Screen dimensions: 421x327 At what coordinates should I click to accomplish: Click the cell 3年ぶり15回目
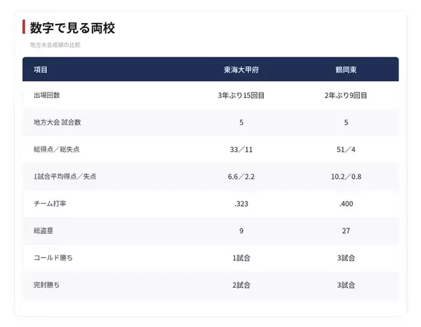(241, 95)
